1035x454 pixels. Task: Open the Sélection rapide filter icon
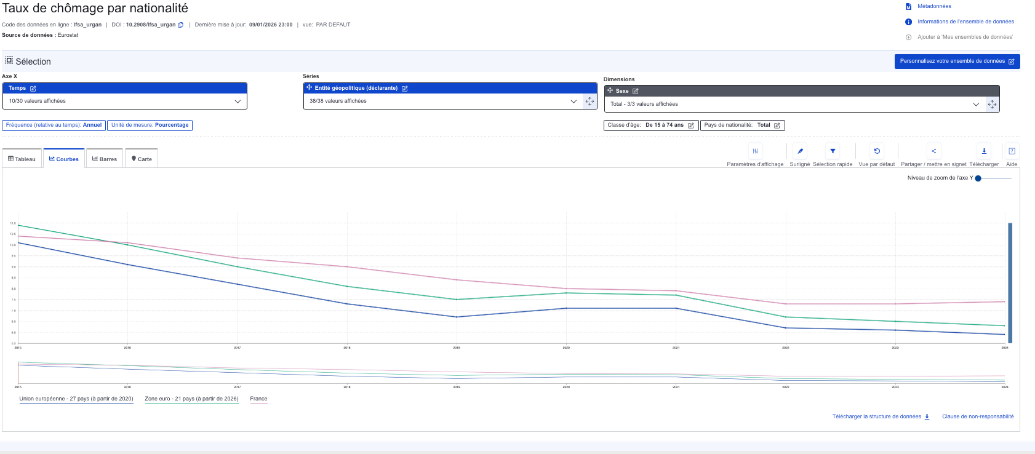coord(833,151)
